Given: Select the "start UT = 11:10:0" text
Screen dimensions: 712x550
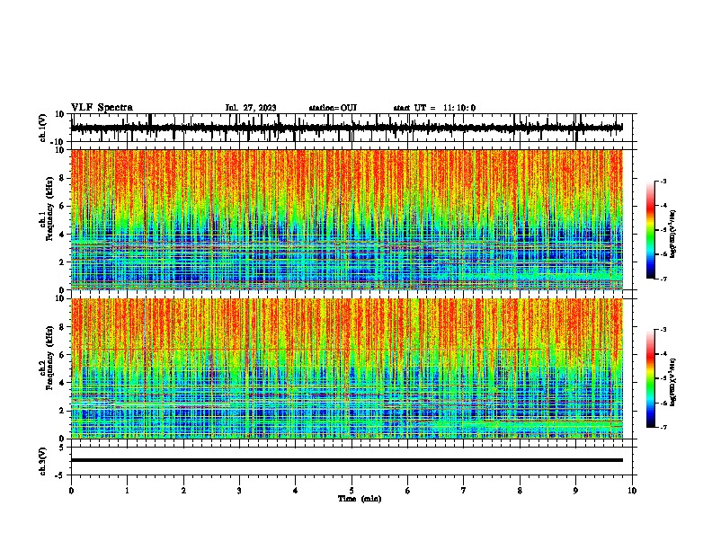Looking at the screenshot, I should coord(434,108).
